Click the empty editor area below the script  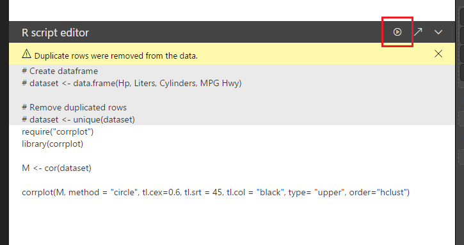pos(232,223)
